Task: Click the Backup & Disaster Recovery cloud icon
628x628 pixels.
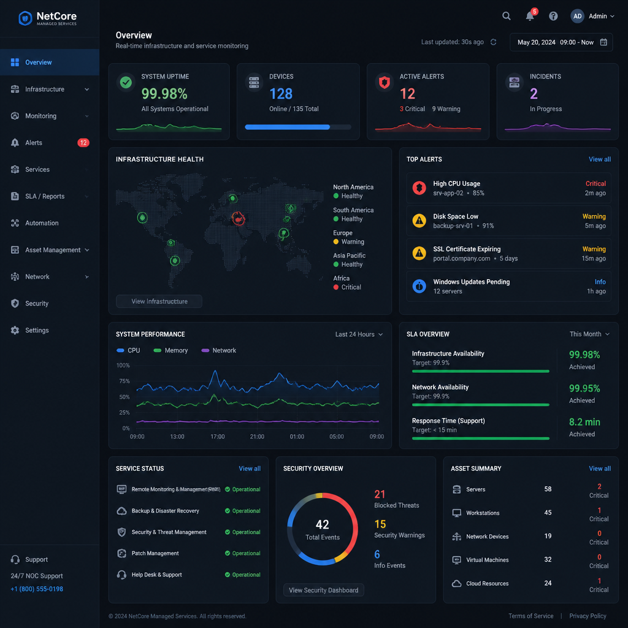Action: pyautogui.click(x=121, y=511)
